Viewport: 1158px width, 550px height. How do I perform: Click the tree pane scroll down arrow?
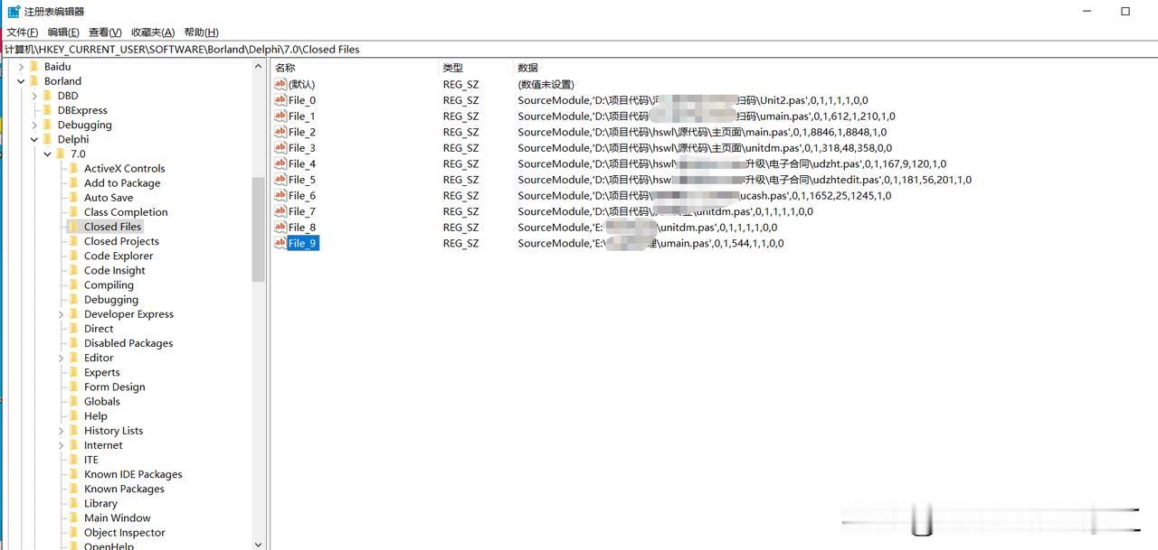click(259, 544)
